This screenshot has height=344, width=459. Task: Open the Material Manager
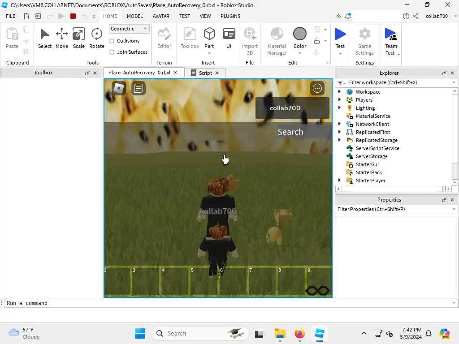[277, 41]
